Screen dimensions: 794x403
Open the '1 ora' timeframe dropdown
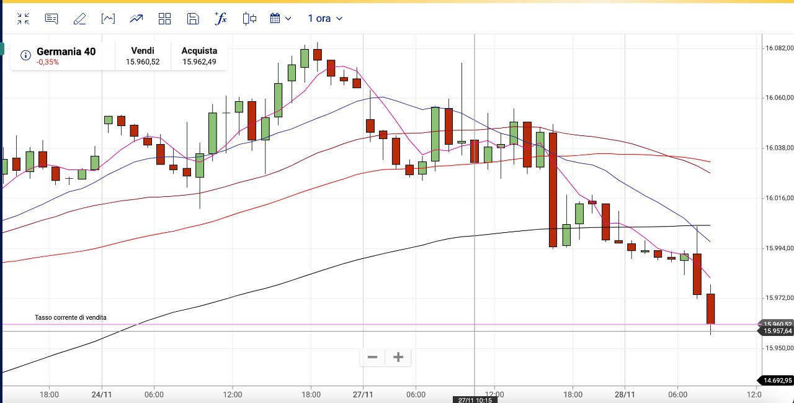tap(325, 19)
